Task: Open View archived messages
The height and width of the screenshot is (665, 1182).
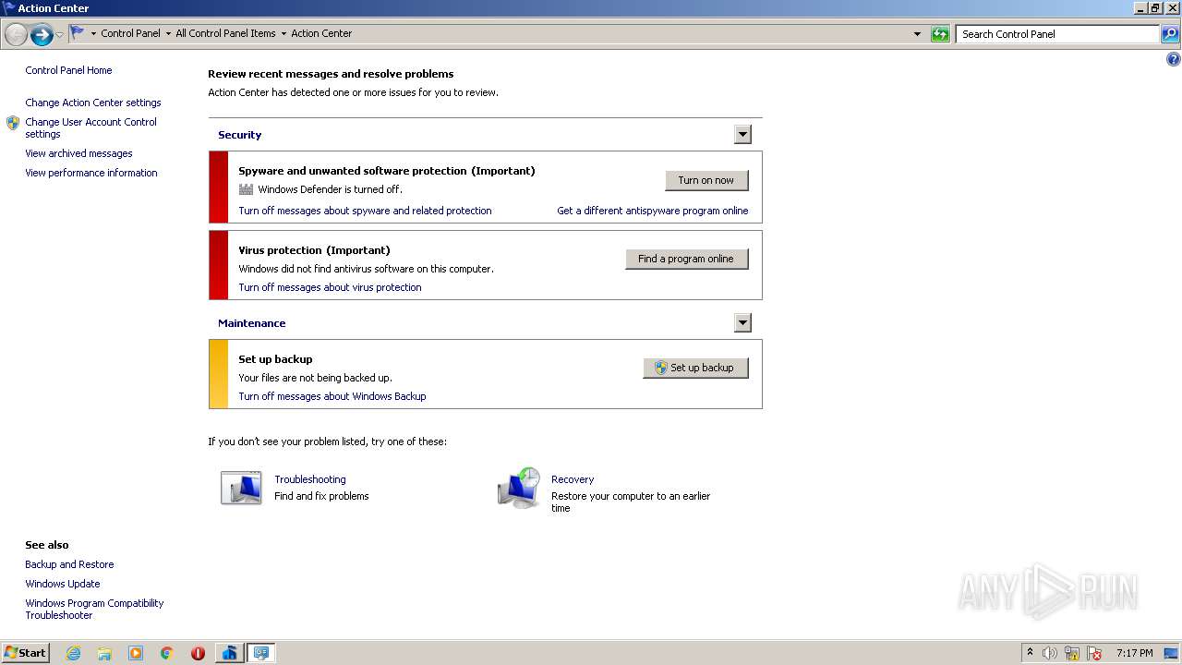Action: tap(78, 153)
